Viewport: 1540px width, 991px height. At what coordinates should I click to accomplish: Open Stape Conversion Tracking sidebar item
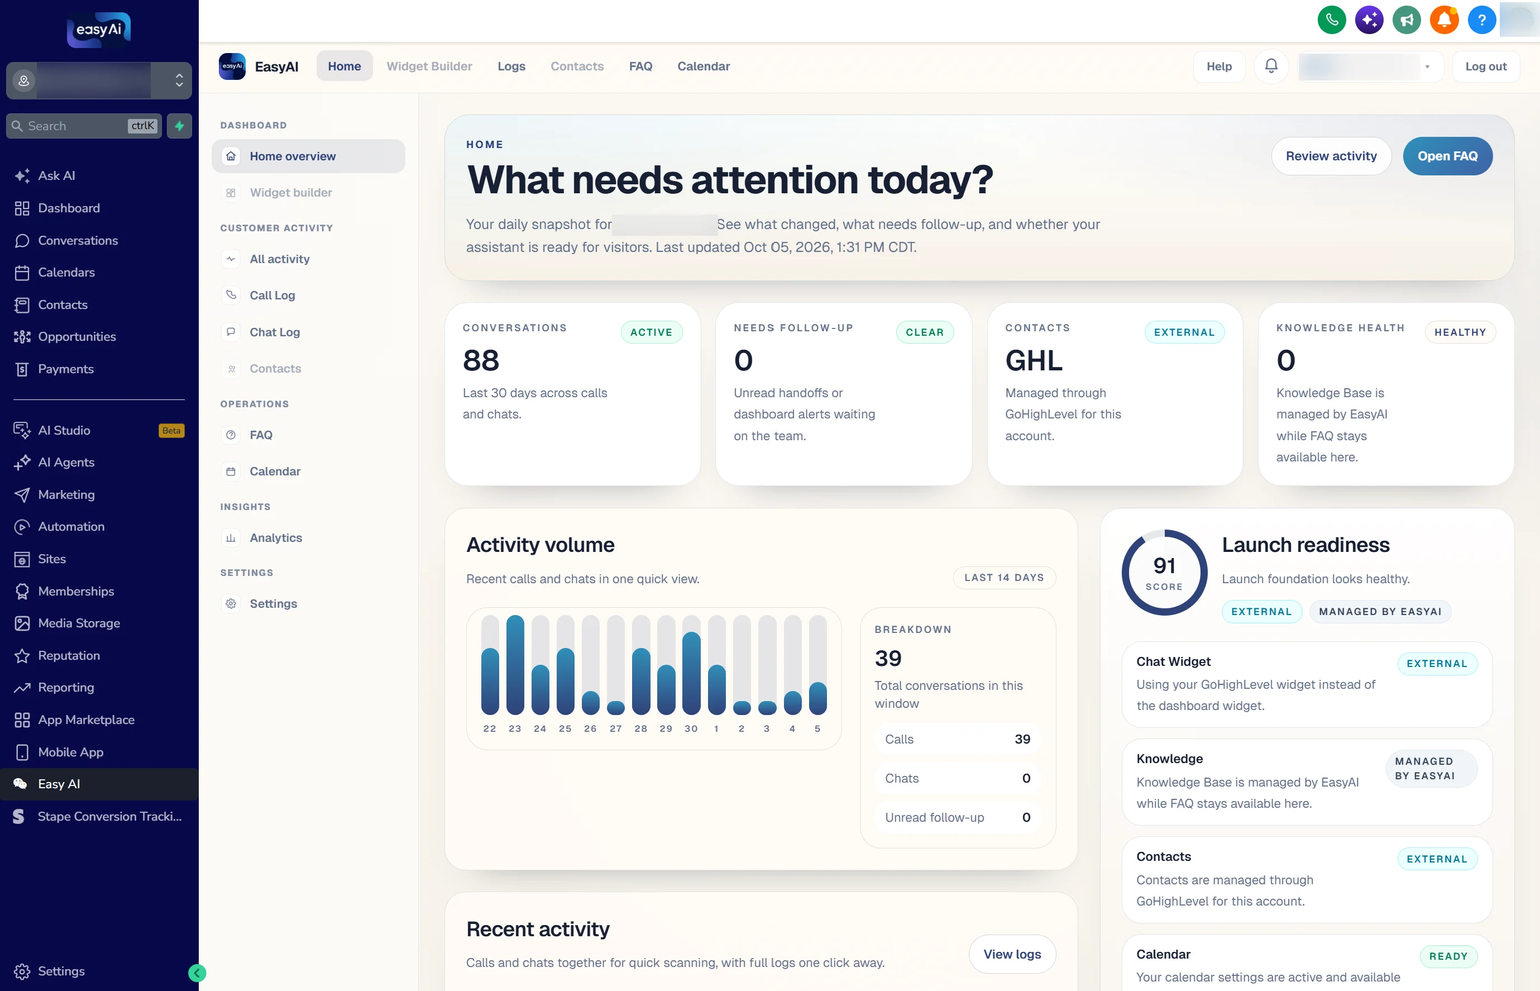99,816
